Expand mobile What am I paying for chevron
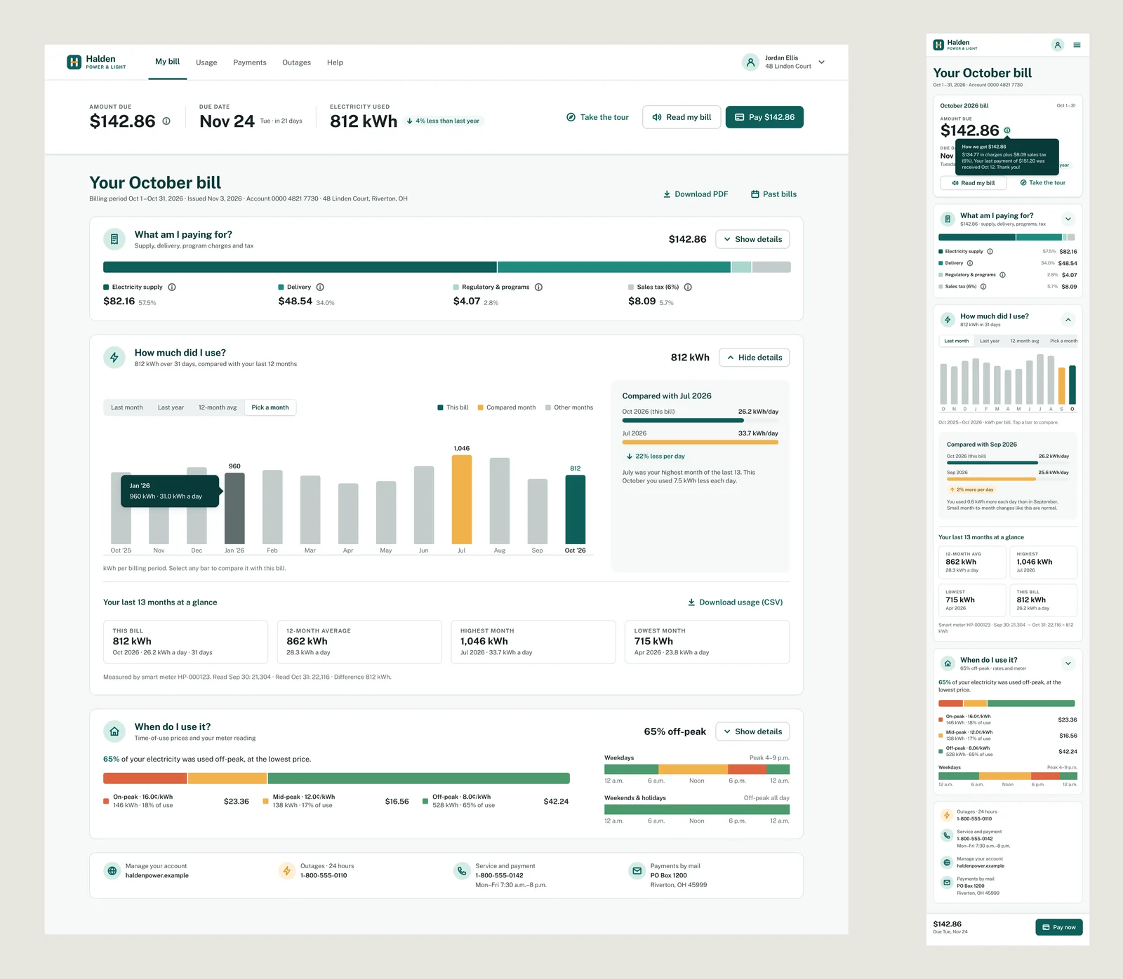Screen dimensions: 1123x979 tap(1068, 219)
